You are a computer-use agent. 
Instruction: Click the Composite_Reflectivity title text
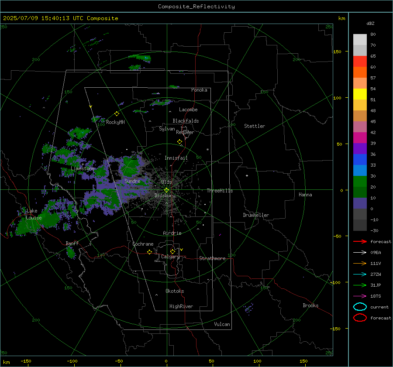point(196,7)
